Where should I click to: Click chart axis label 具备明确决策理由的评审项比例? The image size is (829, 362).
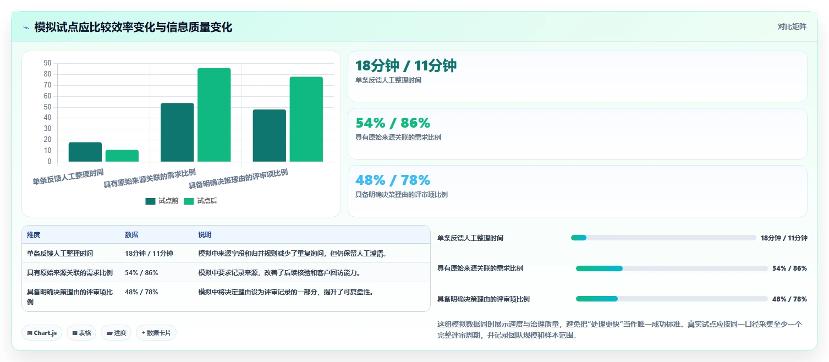(238, 179)
